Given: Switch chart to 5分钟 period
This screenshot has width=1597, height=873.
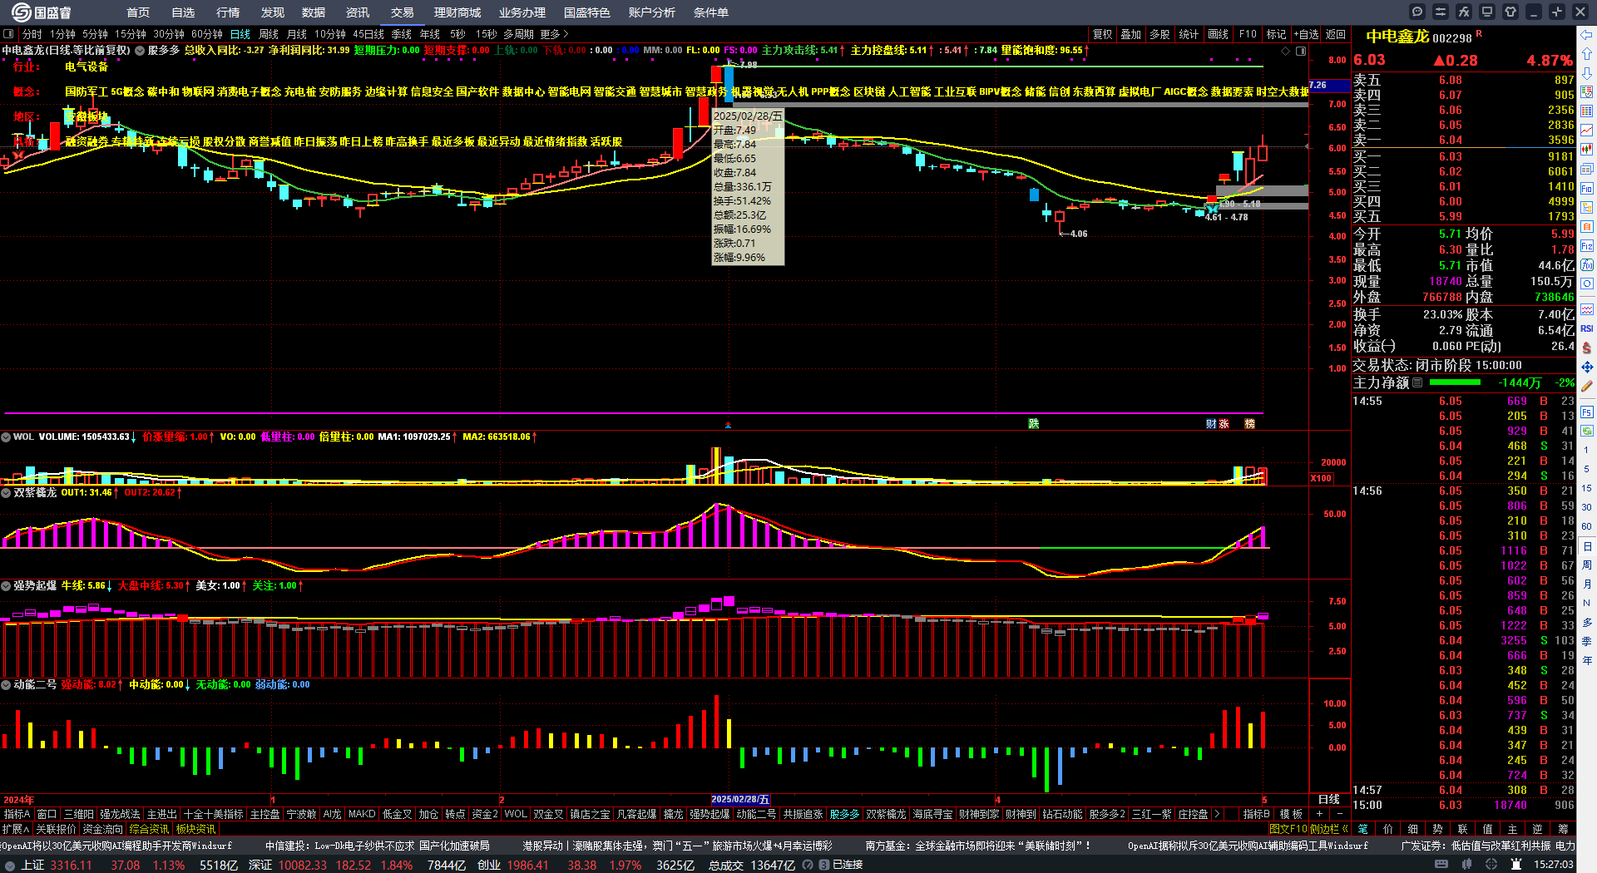Looking at the screenshot, I should click(95, 34).
